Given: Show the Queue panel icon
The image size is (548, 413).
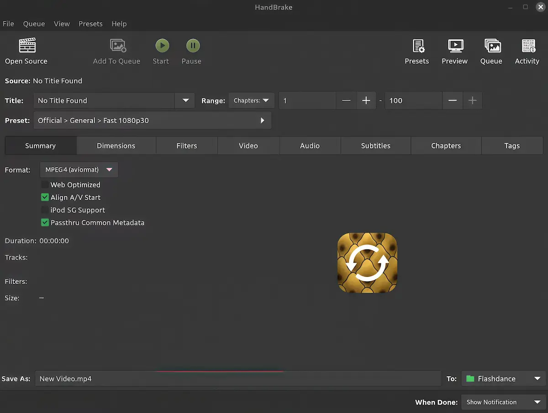Looking at the screenshot, I should tap(491, 50).
